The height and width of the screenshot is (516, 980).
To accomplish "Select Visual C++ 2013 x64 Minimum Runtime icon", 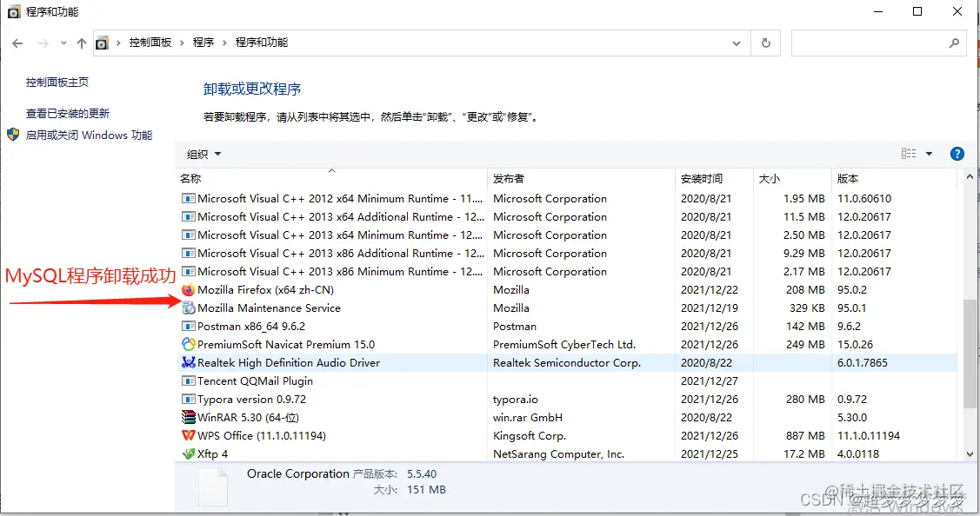I will [188, 235].
